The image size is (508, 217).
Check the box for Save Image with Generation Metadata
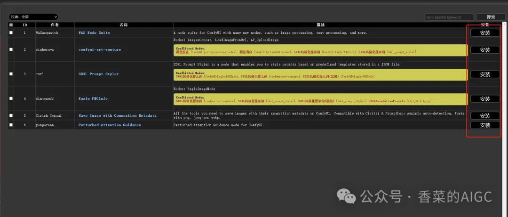point(11,115)
